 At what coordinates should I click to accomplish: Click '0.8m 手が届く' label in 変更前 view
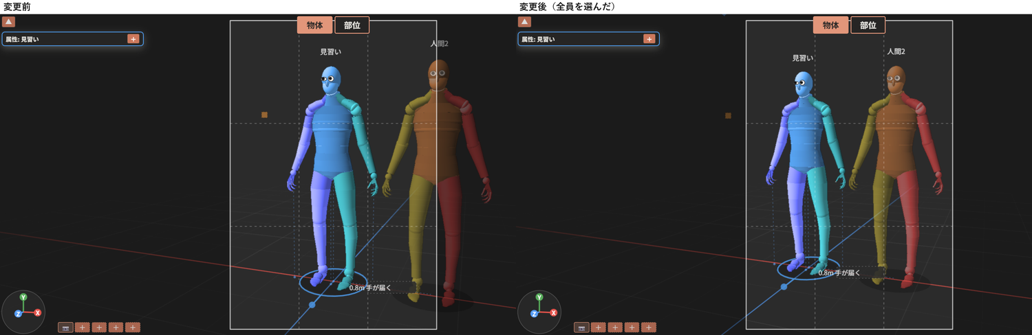370,288
